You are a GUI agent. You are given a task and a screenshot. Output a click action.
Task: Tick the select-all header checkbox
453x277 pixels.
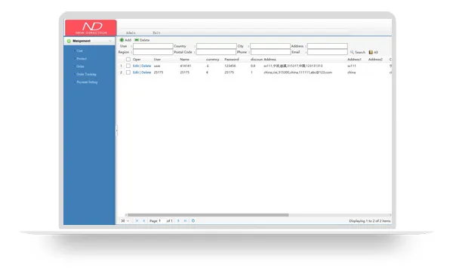coord(128,60)
